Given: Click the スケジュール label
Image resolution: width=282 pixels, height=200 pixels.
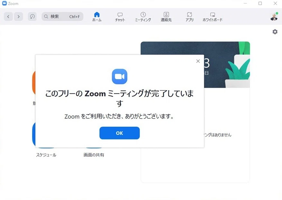Looking at the screenshot, I should click(46, 155).
